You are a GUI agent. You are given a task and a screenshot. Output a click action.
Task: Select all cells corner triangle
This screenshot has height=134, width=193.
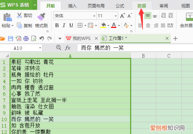(x=7, y=56)
